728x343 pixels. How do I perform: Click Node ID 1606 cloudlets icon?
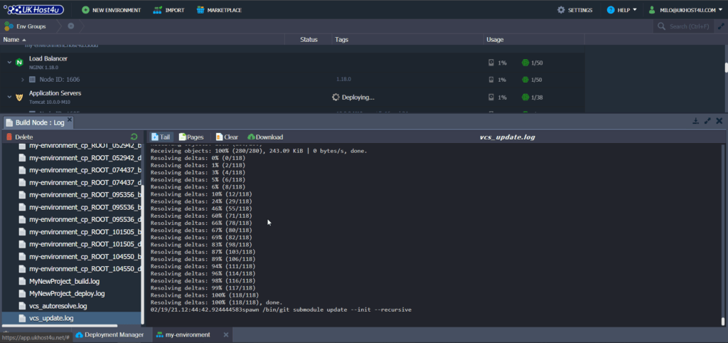click(x=525, y=80)
